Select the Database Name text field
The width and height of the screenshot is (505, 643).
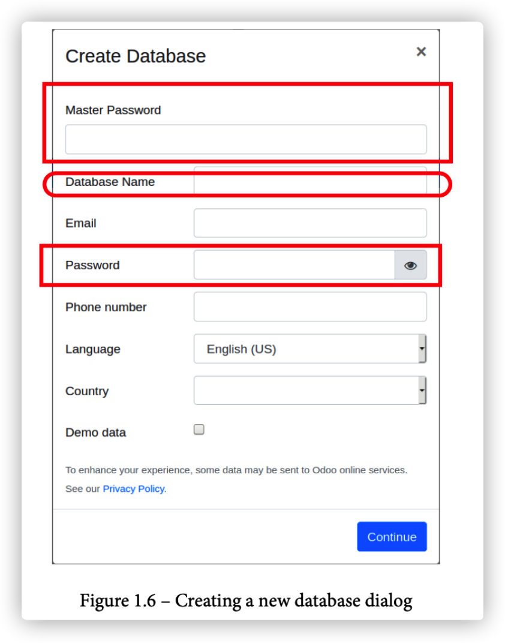[310, 181]
